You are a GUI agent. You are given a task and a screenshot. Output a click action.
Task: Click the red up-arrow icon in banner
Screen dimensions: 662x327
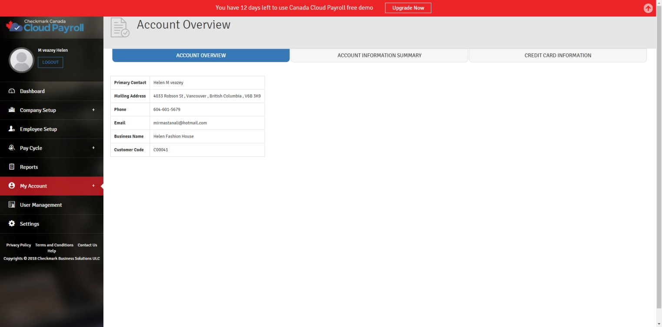(x=648, y=8)
